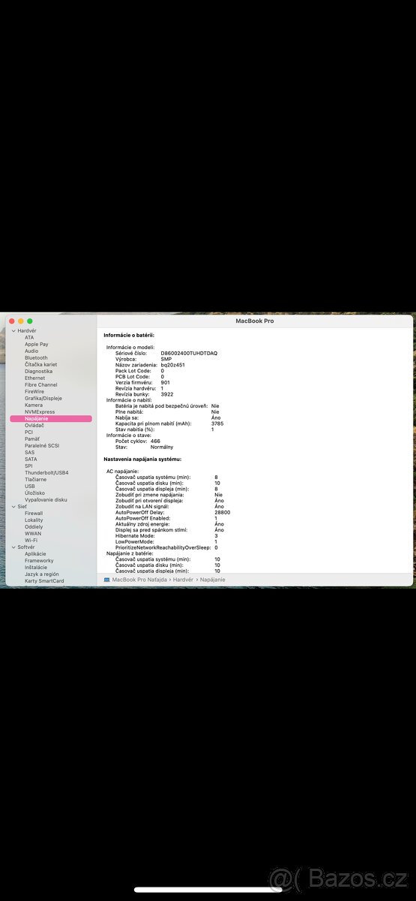Select ATA in the sidebar
This screenshot has width=416, height=901.
[29, 338]
